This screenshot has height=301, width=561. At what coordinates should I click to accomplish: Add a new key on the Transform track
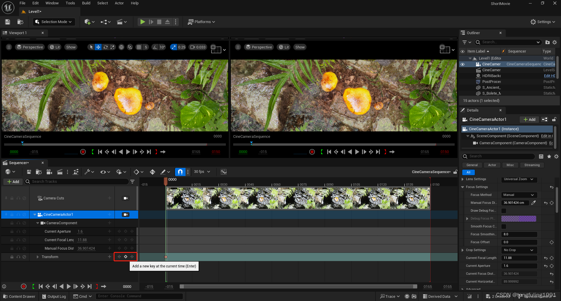point(126,257)
